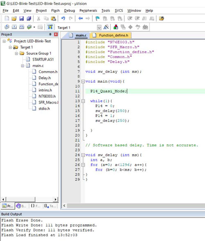The image size is (205, 241).
Task: Redo the last undone edit
Action: (x=71, y=18)
